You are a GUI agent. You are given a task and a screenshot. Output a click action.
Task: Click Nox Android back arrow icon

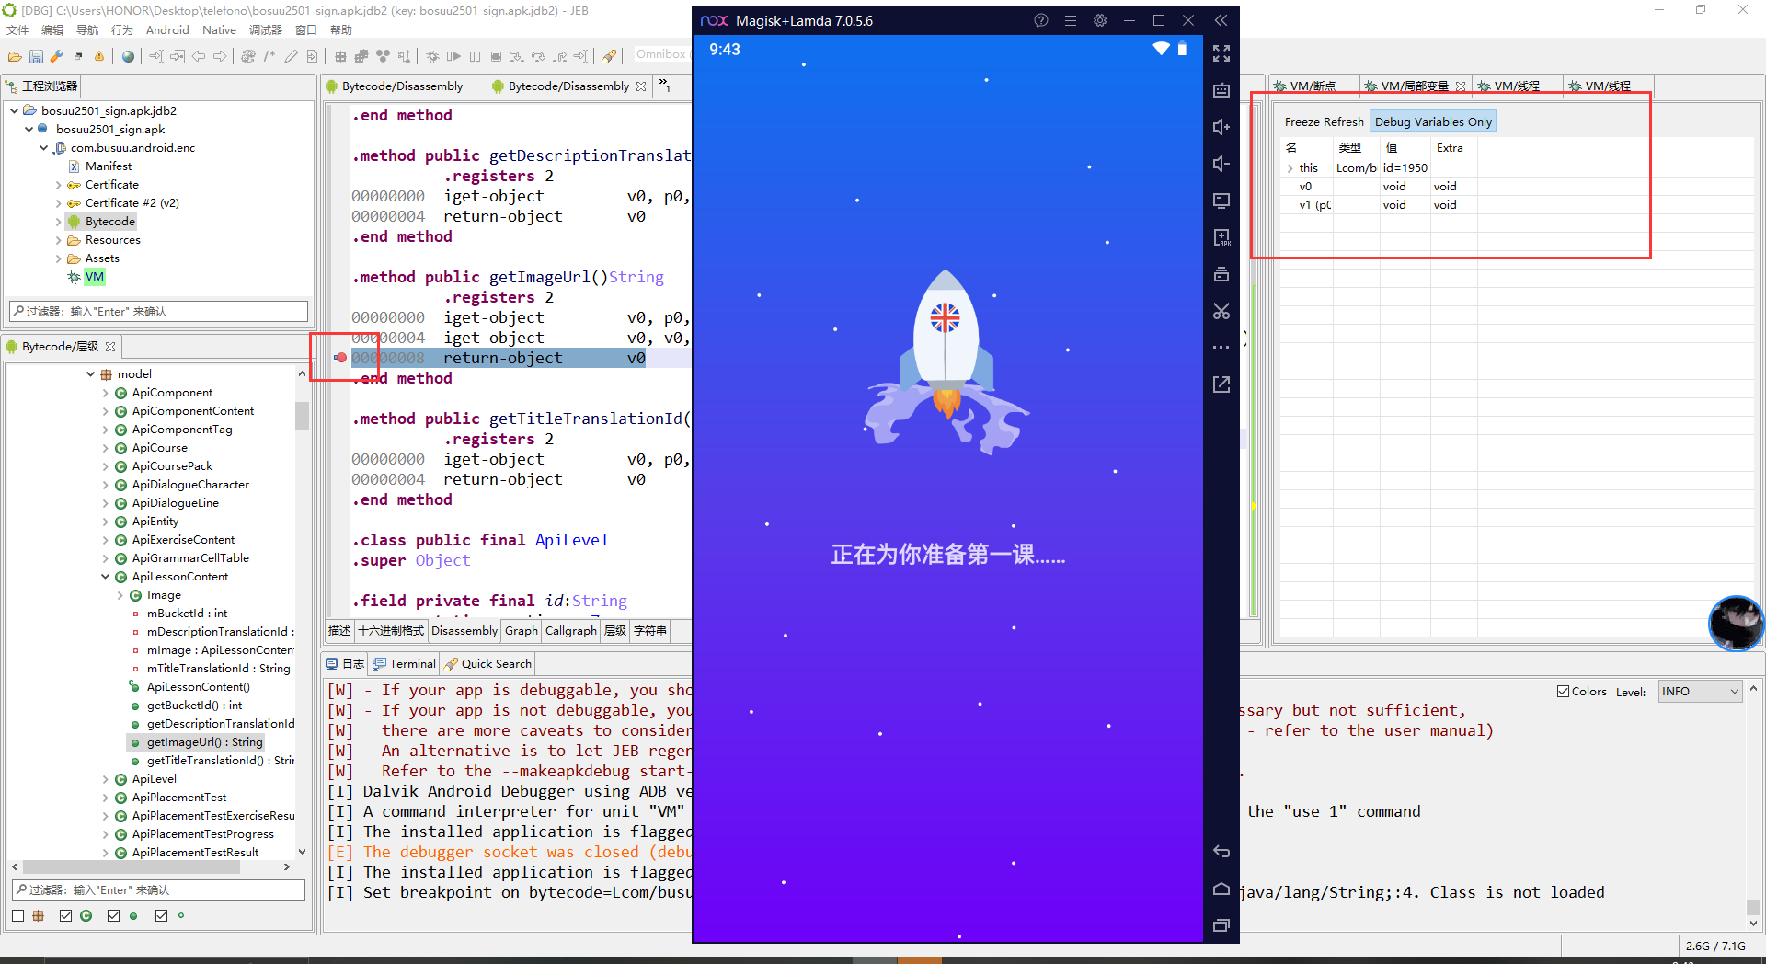pos(1221,852)
